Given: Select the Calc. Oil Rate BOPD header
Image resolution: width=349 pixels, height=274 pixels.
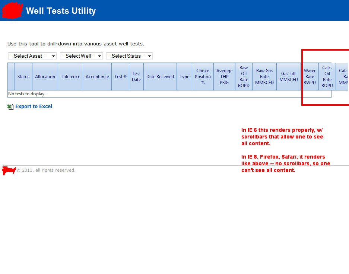Looking at the screenshot, I should (327, 77).
